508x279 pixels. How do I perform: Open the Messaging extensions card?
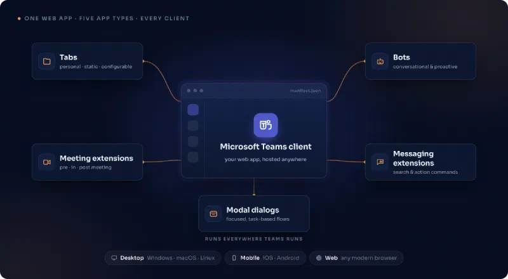pyautogui.click(x=420, y=162)
